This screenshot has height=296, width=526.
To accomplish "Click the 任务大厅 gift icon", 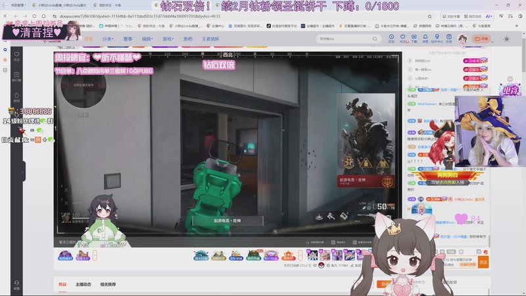I will click(83, 255).
